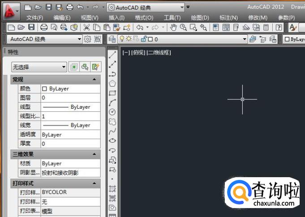Open the AutoCAD 经典 workspace dropdown in title bar
Image resolution: width=305 pixels, height=217 pixels.
pyautogui.click(x=146, y=8)
